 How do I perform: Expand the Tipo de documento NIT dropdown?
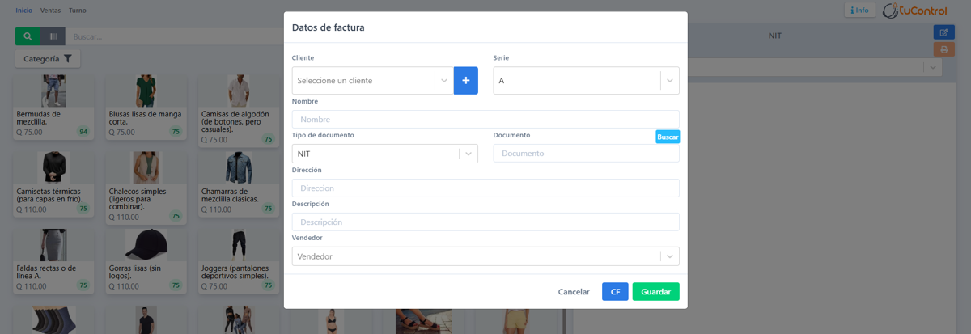(384, 154)
